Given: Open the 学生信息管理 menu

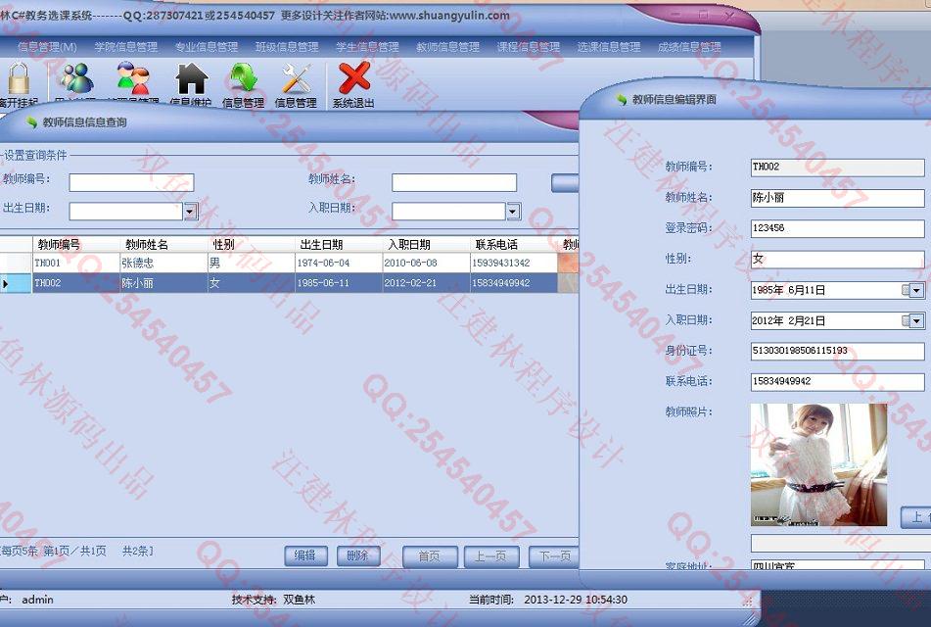Looking at the screenshot, I should coord(367,46).
